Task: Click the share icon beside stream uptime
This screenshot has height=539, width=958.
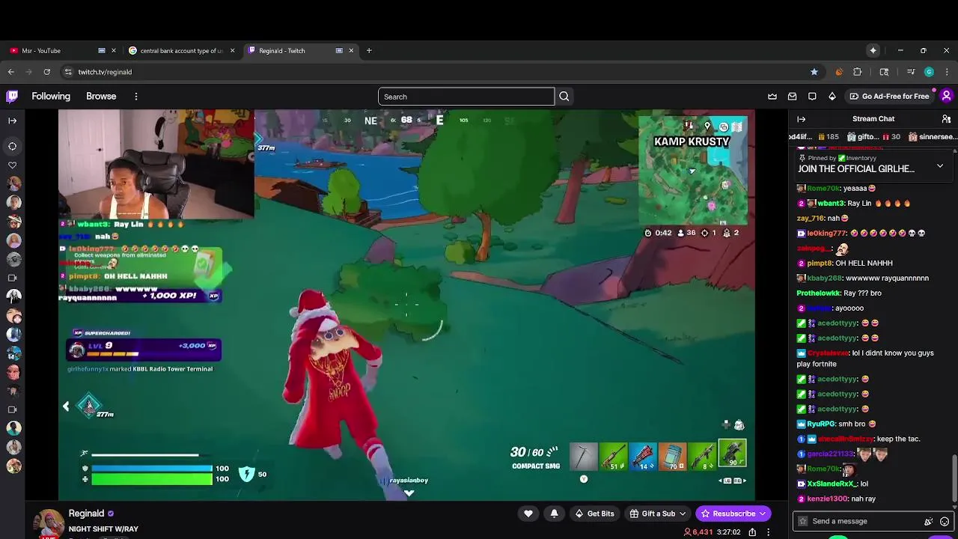Action: pos(752,532)
